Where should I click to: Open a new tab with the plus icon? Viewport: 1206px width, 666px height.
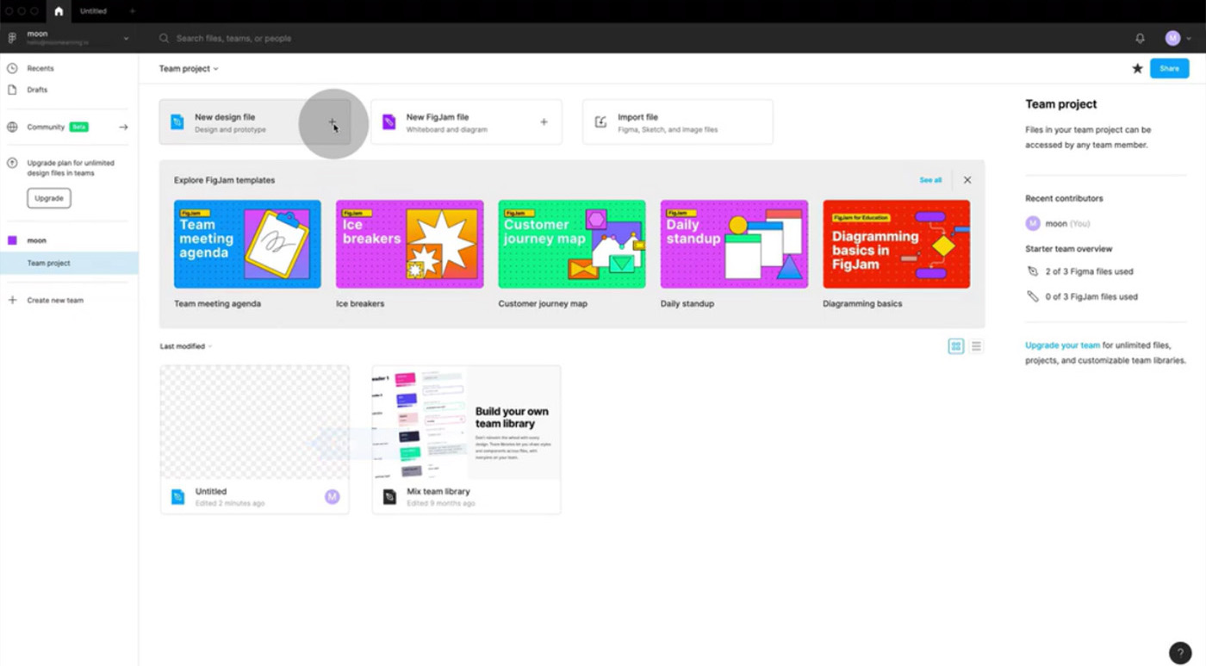coord(132,11)
